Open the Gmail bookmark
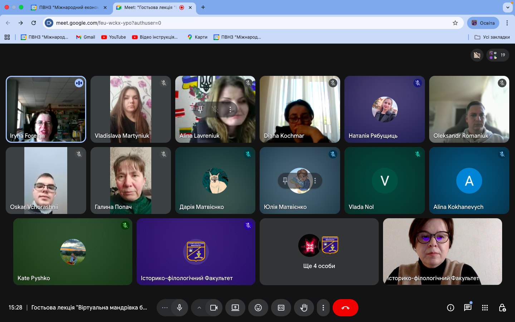Image resolution: width=515 pixels, height=322 pixels. tap(85, 37)
